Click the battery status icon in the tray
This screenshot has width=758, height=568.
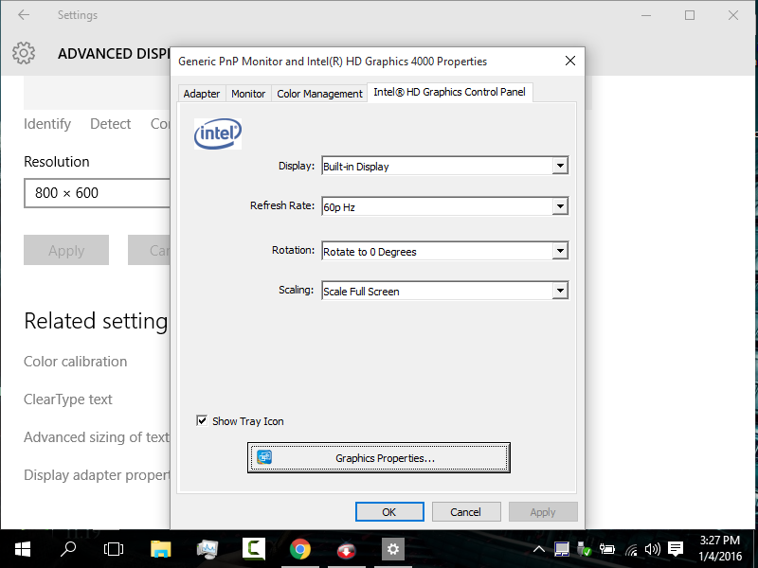[x=606, y=548]
